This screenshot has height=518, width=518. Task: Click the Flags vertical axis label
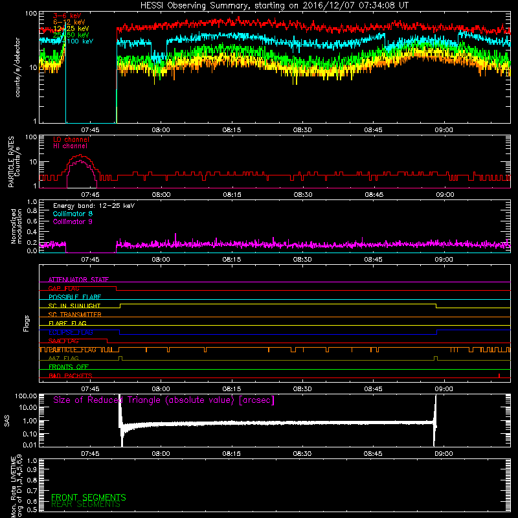tap(27, 323)
